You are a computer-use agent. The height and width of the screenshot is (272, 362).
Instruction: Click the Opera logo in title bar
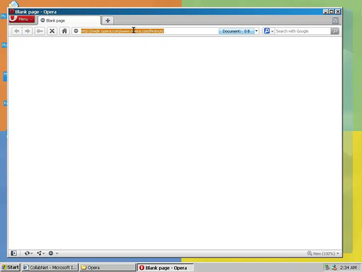pyautogui.click(x=12, y=12)
